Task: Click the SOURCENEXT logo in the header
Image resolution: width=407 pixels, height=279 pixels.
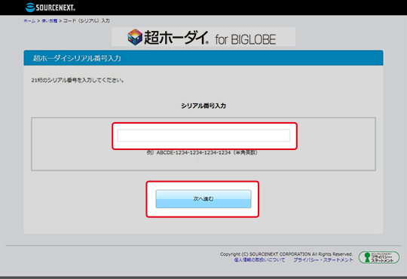Action: 50,8
